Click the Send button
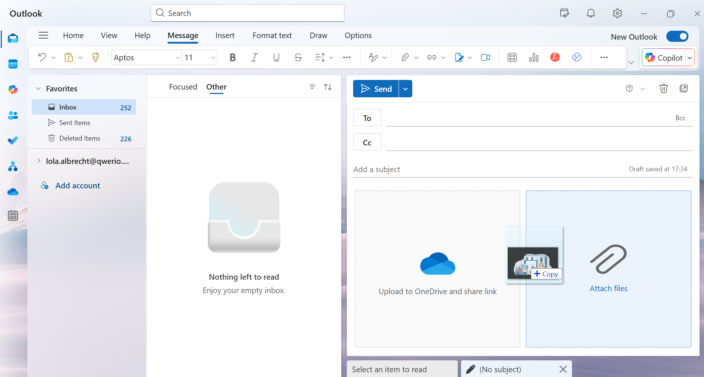Viewport: 704px width, 377px height. pyautogui.click(x=376, y=89)
